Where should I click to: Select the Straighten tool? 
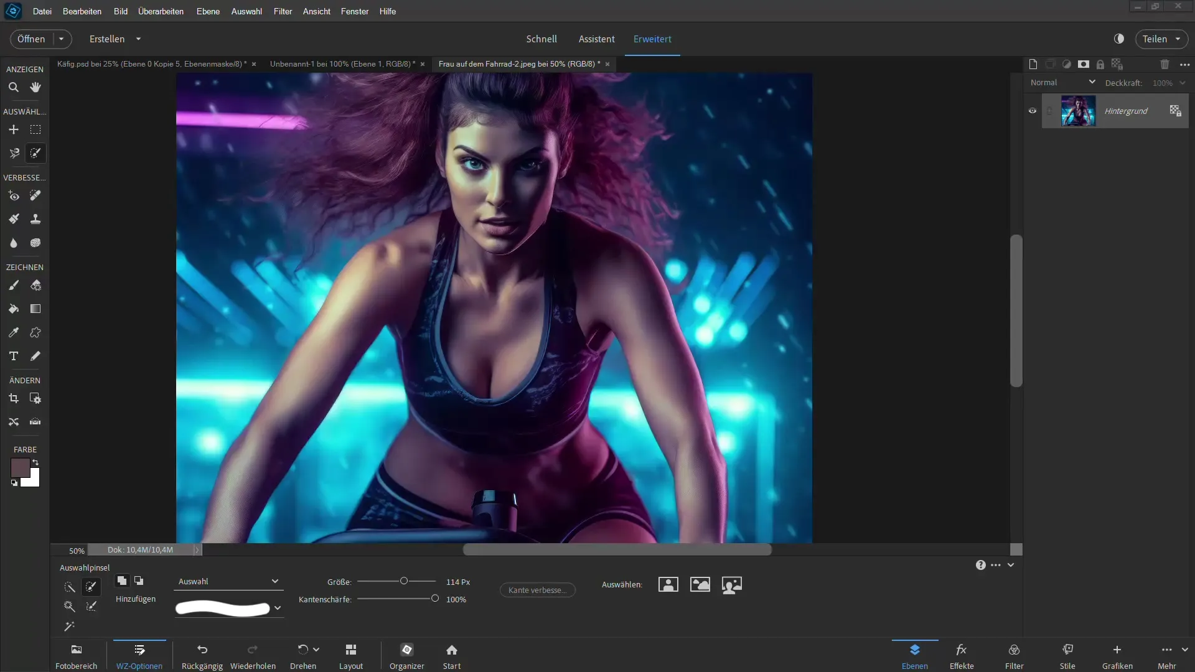pyautogui.click(x=35, y=422)
